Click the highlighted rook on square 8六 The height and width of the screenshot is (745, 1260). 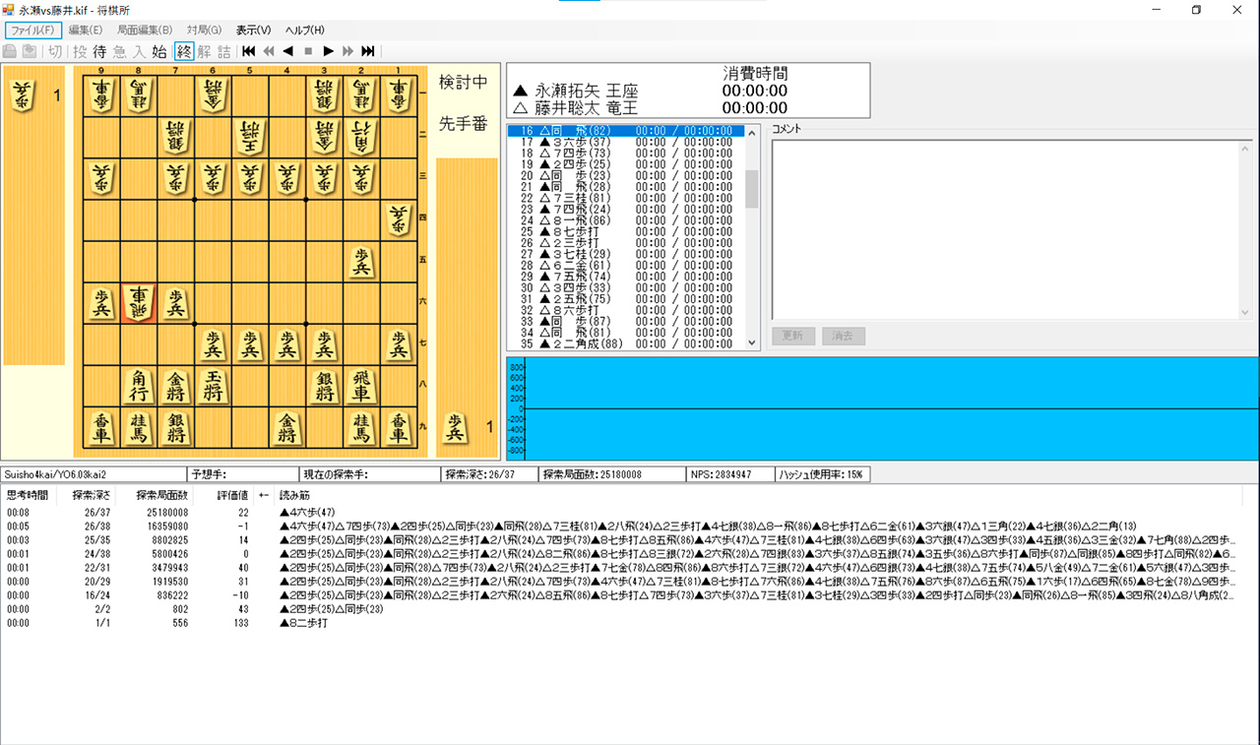coord(139,302)
